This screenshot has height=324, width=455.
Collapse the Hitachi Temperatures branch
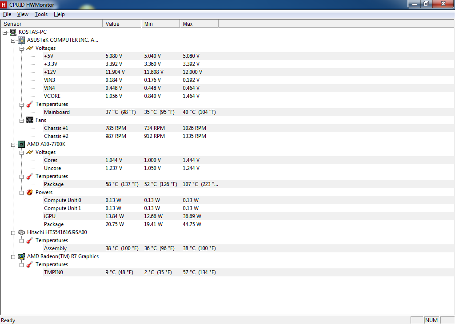(x=21, y=241)
